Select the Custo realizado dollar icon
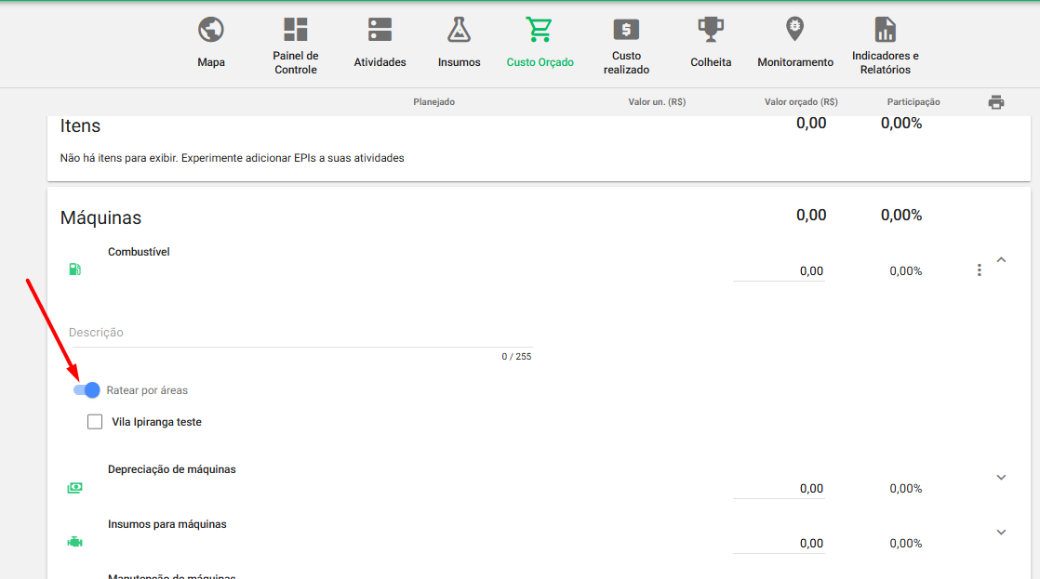The width and height of the screenshot is (1040, 579). click(626, 30)
